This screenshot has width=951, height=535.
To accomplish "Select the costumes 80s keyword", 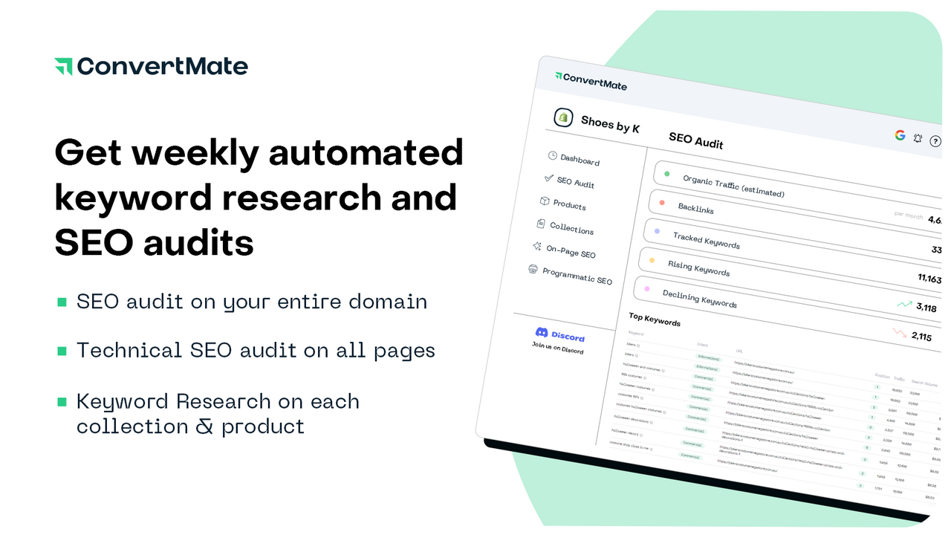I will (629, 396).
